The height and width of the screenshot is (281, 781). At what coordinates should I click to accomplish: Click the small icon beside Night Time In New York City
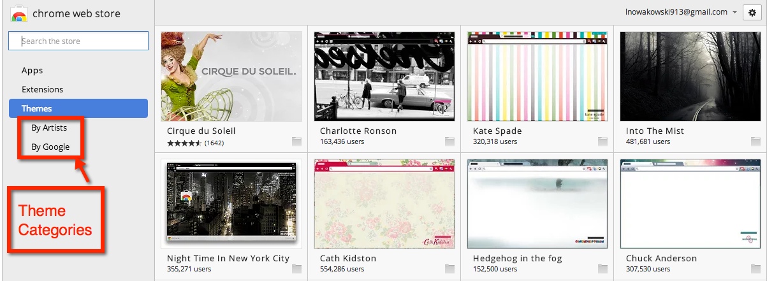click(297, 268)
